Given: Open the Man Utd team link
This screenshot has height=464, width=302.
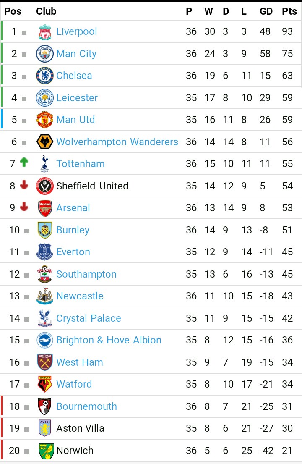Looking at the screenshot, I should click(x=75, y=120).
